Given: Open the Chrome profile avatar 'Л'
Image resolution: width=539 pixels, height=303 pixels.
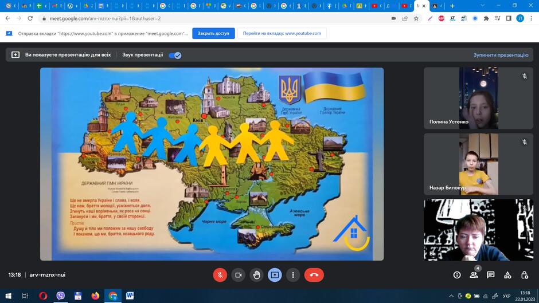Looking at the screenshot, I should (520, 18).
